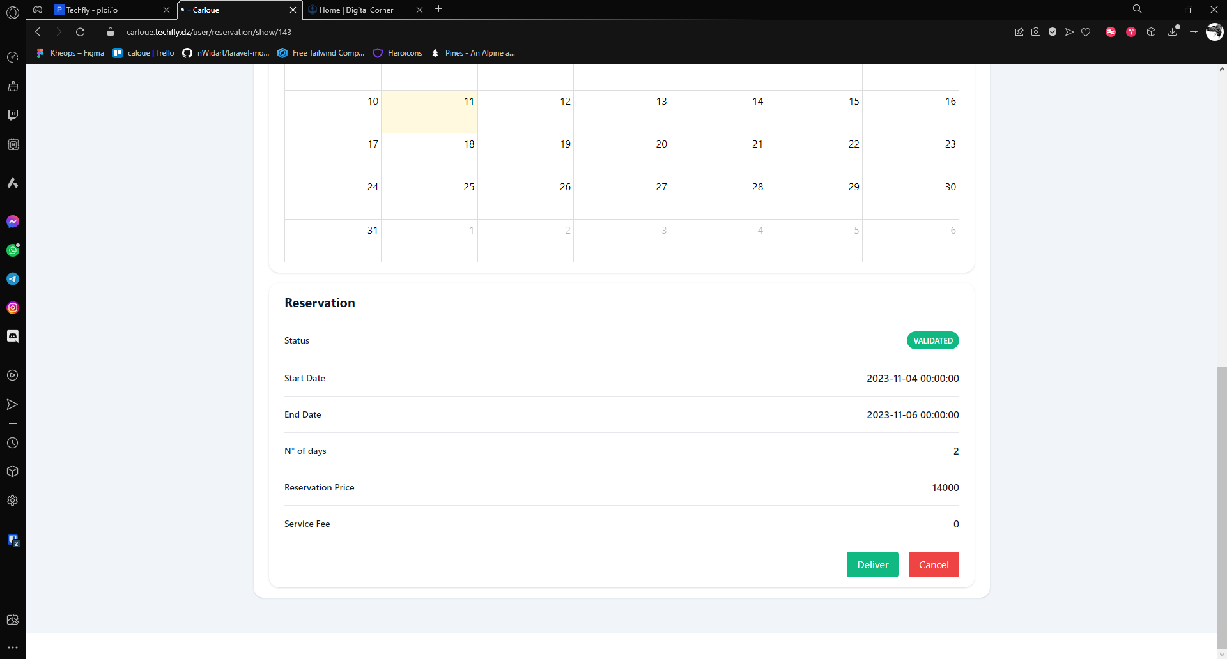Open sidebar settings gear icon
1227x659 pixels.
[x=13, y=501]
